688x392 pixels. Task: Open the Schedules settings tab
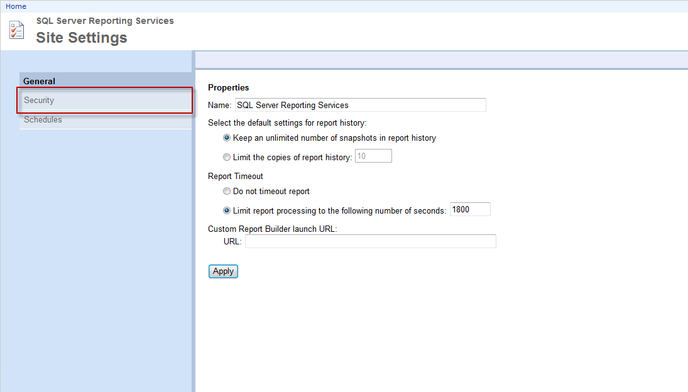click(106, 120)
